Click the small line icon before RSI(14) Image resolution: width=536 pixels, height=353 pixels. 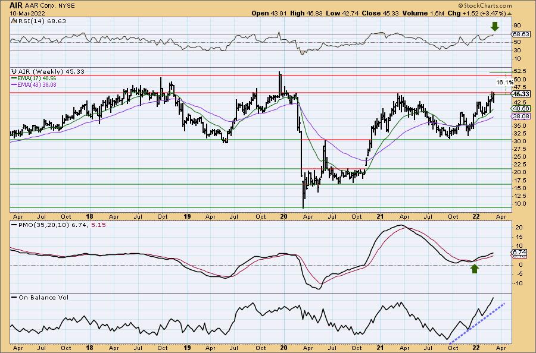tap(14, 21)
